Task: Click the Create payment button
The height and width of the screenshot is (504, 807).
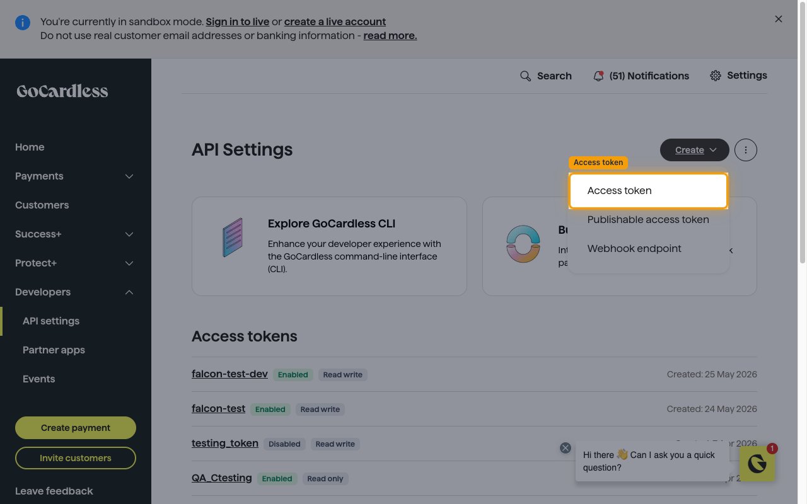Action: click(x=76, y=428)
